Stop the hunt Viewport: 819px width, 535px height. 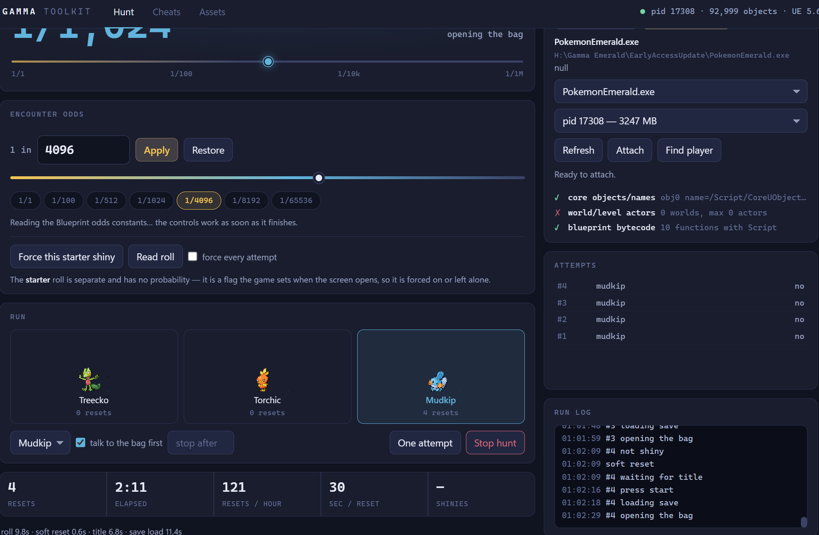click(495, 443)
